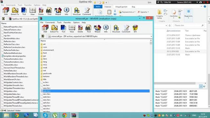Refresh the Explorer folder view
Viewport: 210px width, 118px height.
[170, 26]
